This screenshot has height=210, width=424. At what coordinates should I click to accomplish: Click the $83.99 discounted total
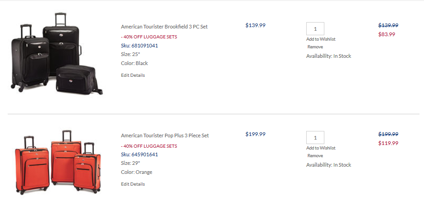click(x=386, y=34)
